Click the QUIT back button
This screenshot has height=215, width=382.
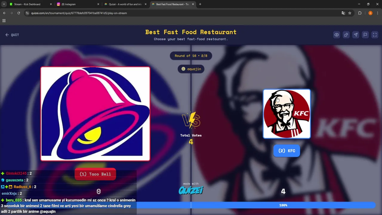(x=12, y=35)
